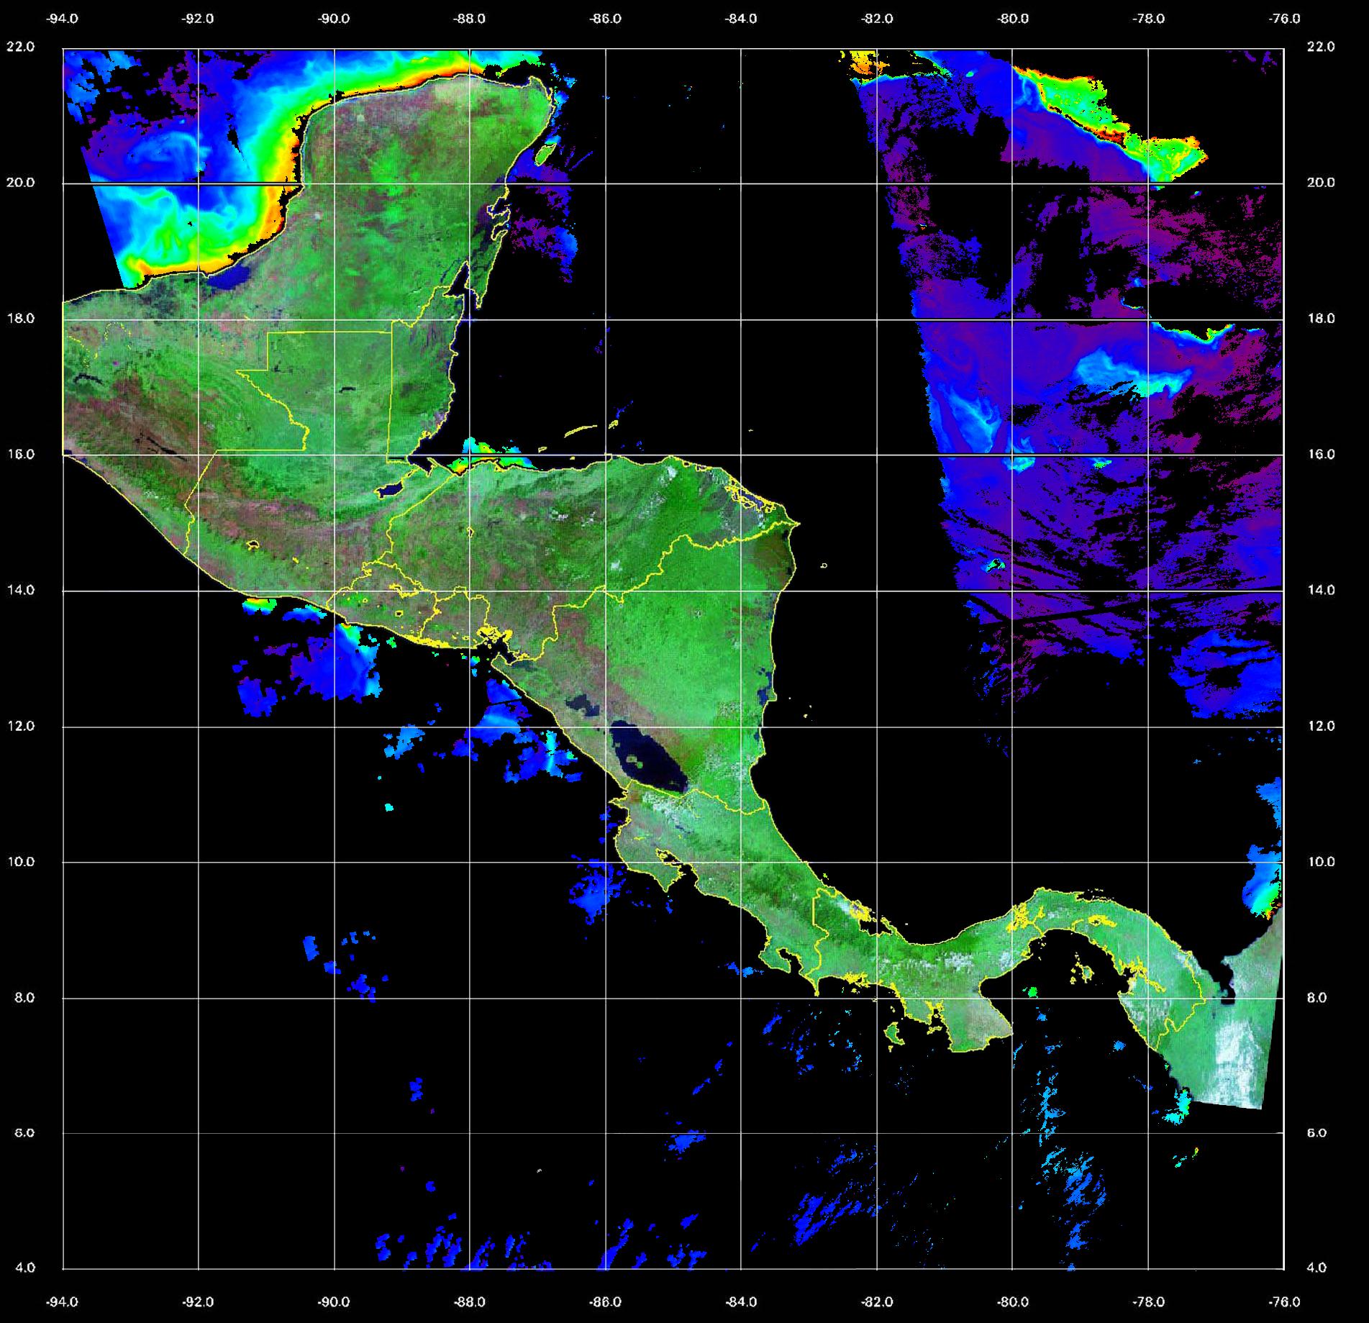The image size is (1369, 1323).
Task: Click the 8.0 latitude label on right axis
Action: click(x=1320, y=998)
